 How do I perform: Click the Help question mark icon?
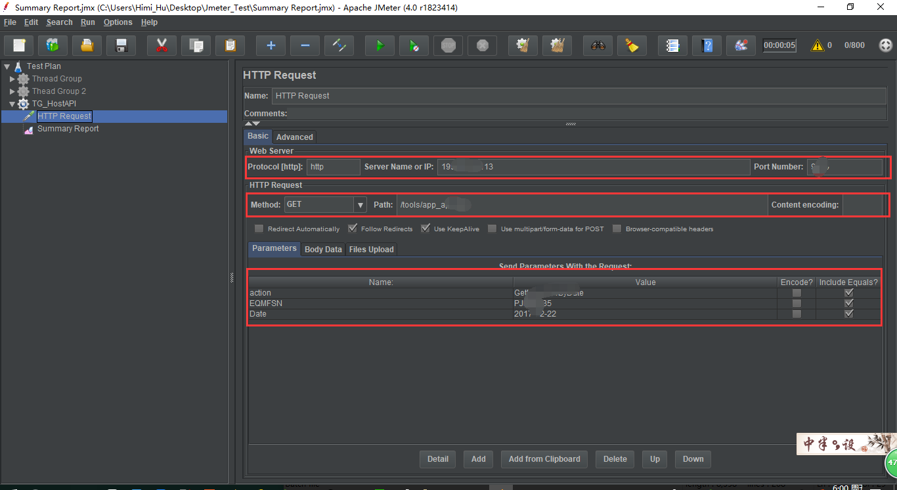[x=707, y=45]
